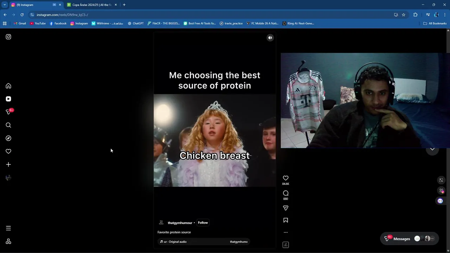Open the FC Mobile 26 bookmark
The image size is (450, 253).
[x=262, y=24]
